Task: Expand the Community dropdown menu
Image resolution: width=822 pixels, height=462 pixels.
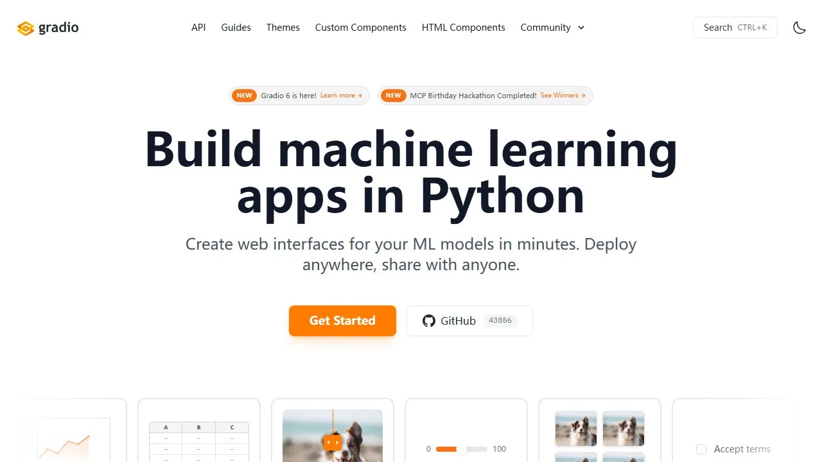Action: pos(552,28)
